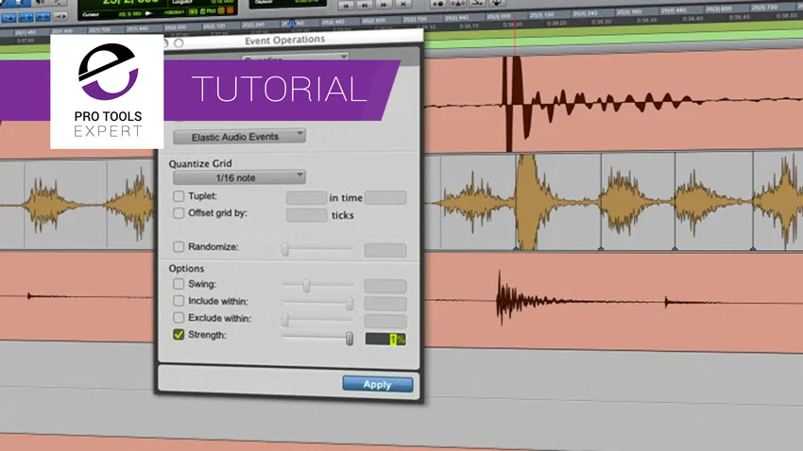
Task: Click the fourth icon right of the transport buttons
Action: (x=497, y=3)
